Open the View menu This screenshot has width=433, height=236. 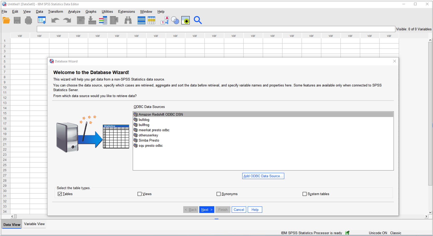point(27,12)
